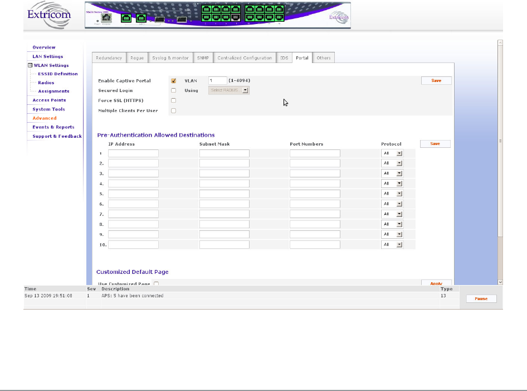527x391 pixels.
Task: Select the 'APS: 5 have been connected' event
Action: 133,296
